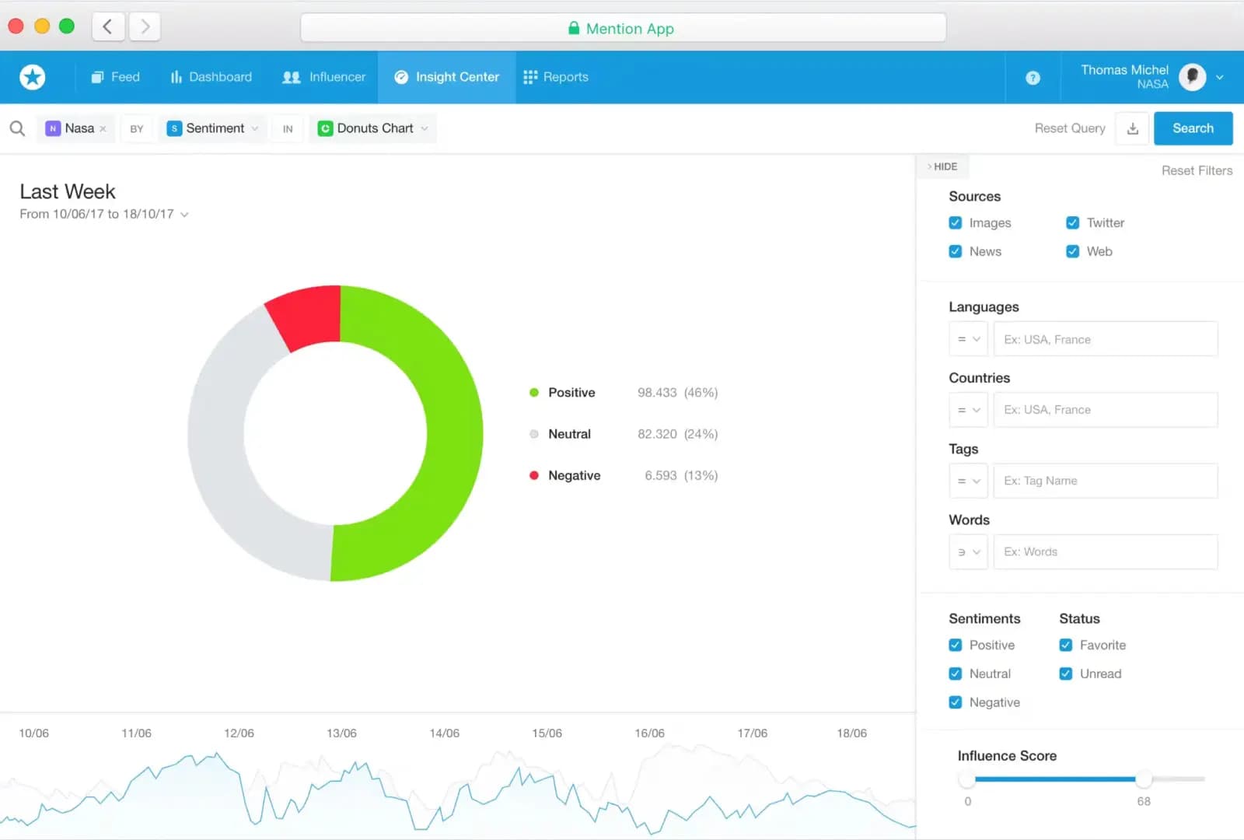The height and width of the screenshot is (840, 1244).
Task: Disable the Twitter source checkbox
Action: point(1072,222)
